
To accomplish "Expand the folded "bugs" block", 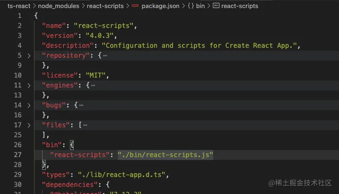I will (x=29, y=106).
